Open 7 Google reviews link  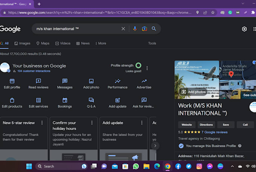point(214,132)
